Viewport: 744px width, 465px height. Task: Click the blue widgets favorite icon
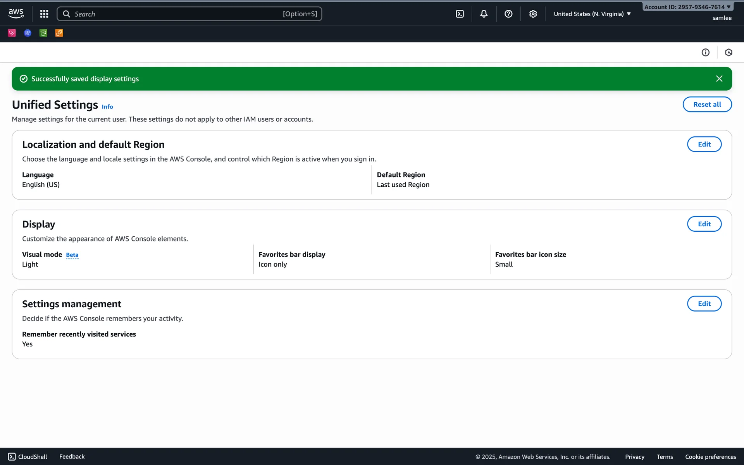(28, 33)
